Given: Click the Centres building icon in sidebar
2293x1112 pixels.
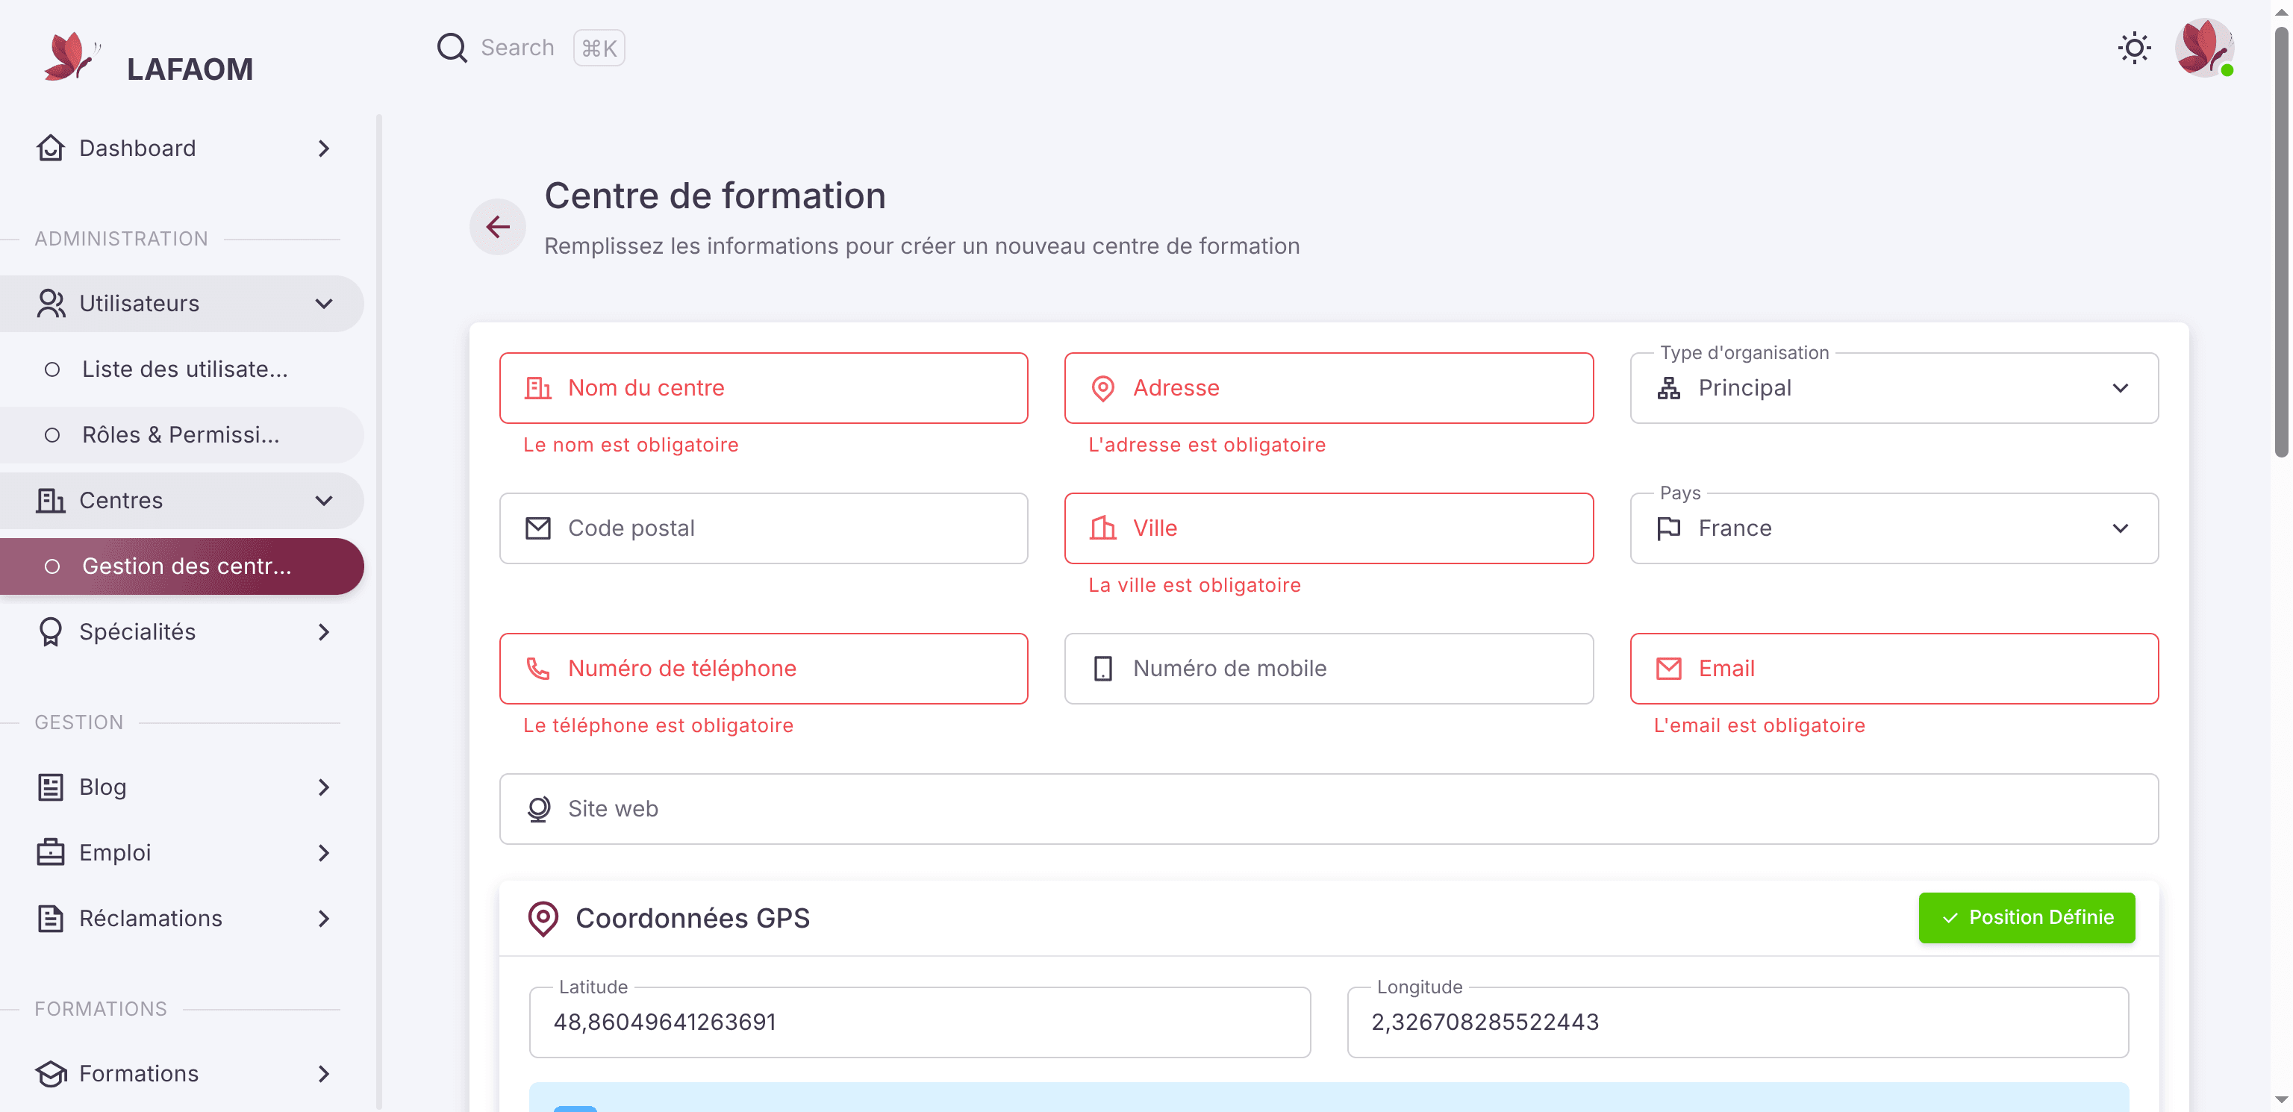Looking at the screenshot, I should 51,500.
